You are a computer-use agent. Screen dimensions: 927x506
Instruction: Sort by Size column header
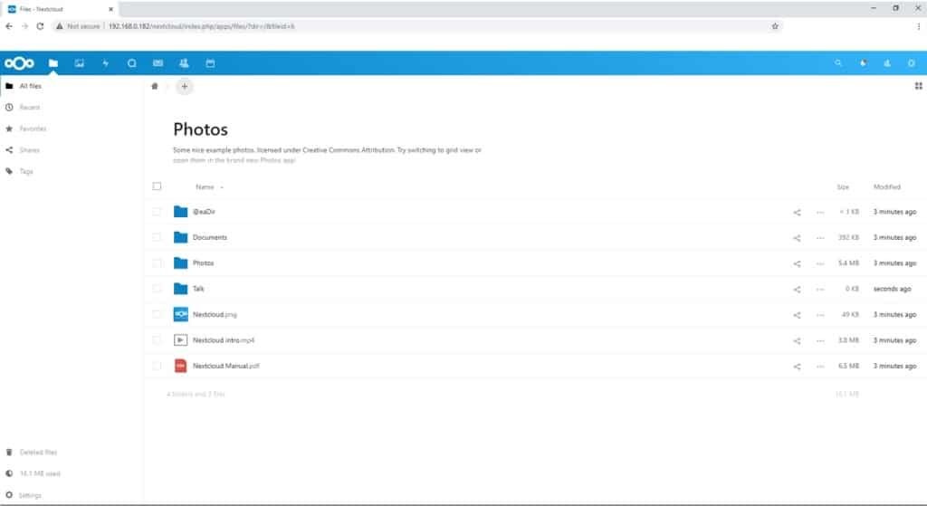tap(843, 186)
